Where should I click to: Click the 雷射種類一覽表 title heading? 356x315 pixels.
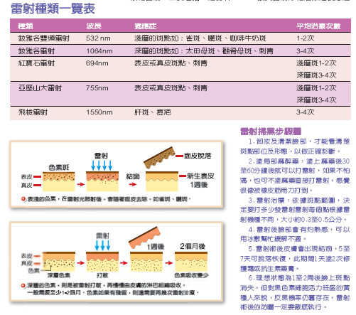[x=53, y=9]
